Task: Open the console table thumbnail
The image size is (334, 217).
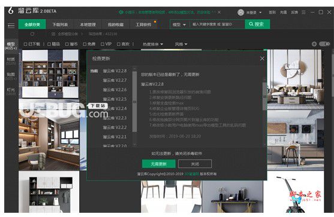Action: [x=233, y=197]
